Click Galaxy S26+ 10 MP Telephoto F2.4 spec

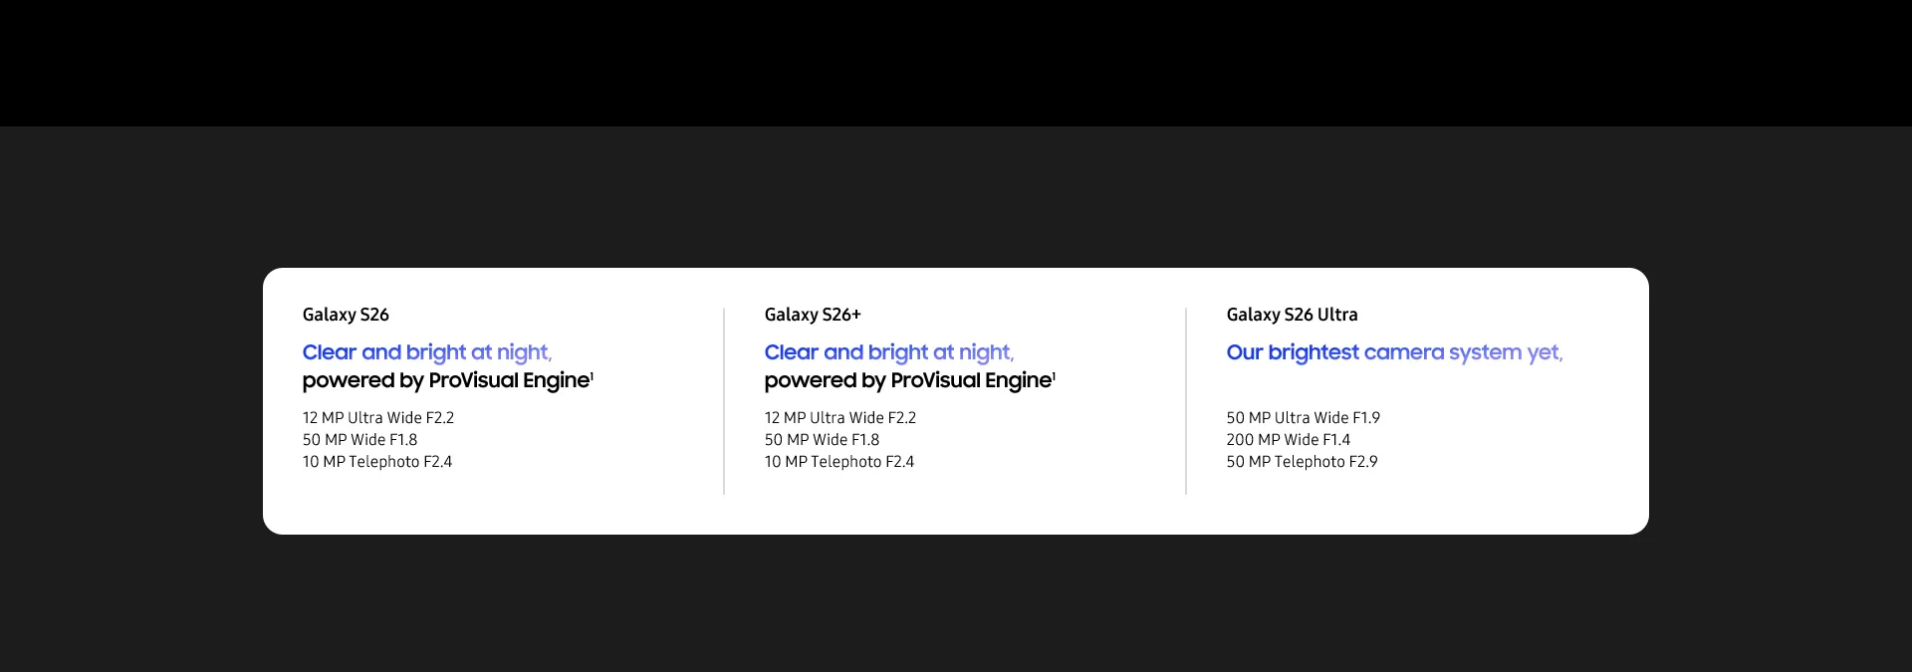(x=839, y=462)
